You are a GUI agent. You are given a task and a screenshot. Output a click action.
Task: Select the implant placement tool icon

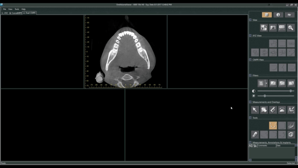[255, 134]
